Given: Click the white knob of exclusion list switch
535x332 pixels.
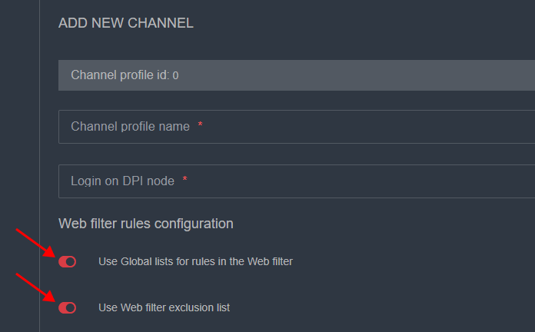Looking at the screenshot, I should point(71,308).
